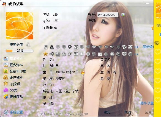
Task: Click the location text 中国 浙江 宁波
Action: (x=67, y=91)
